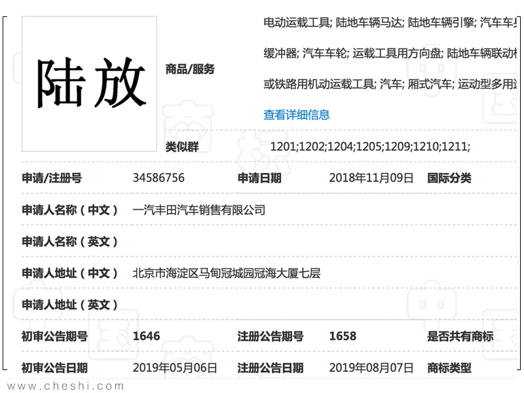Select registration number 34586756
Viewport: 524px width, 393px height.
(x=159, y=178)
